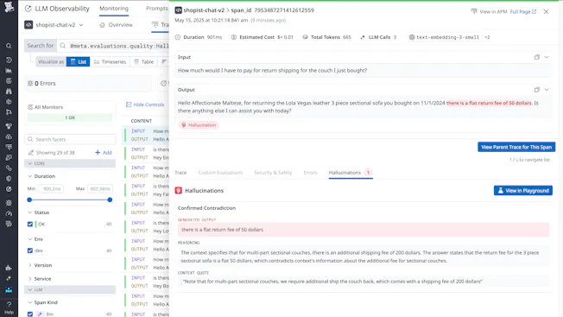Click the Hide Controls link
563x317 pixels.
click(x=145, y=105)
